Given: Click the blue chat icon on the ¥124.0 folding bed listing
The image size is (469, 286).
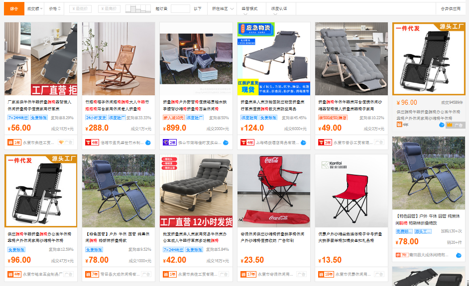Looking at the screenshot, I should [x=303, y=143].
